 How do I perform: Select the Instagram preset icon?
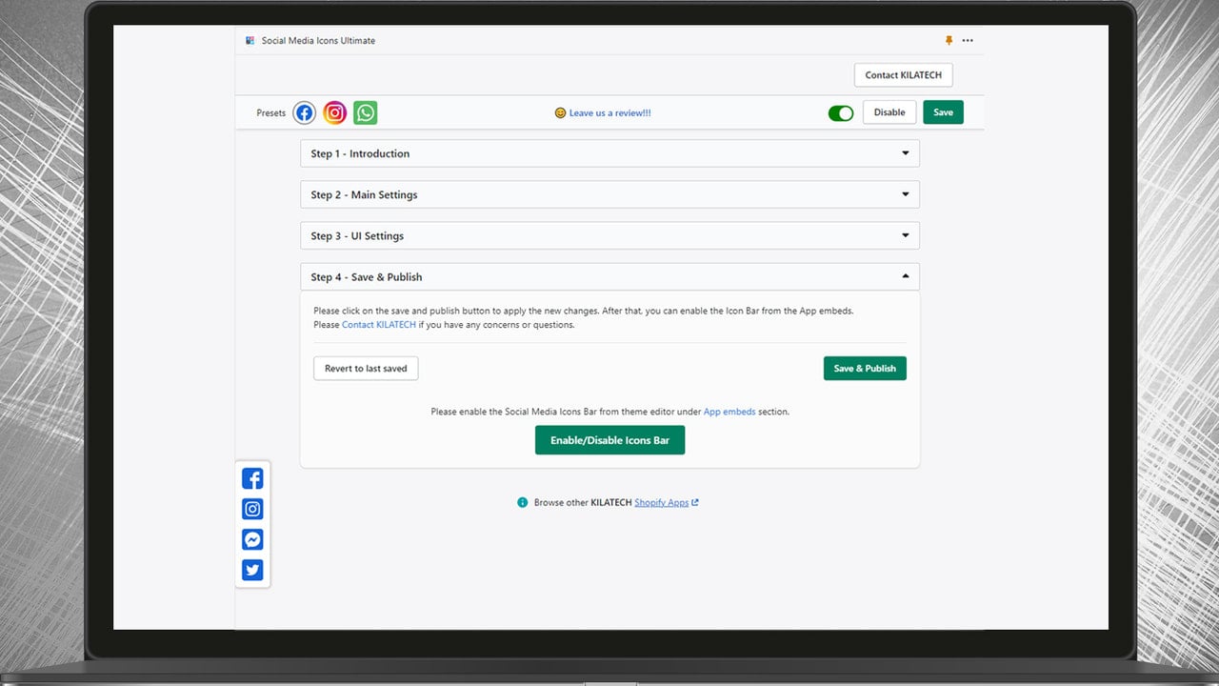tap(334, 112)
